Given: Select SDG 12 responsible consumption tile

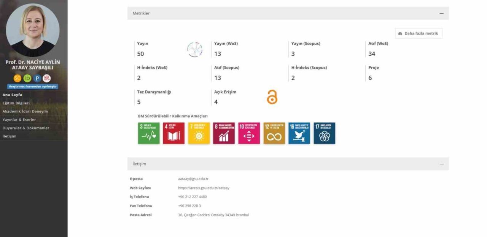Looking at the screenshot, I should [x=274, y=133].
